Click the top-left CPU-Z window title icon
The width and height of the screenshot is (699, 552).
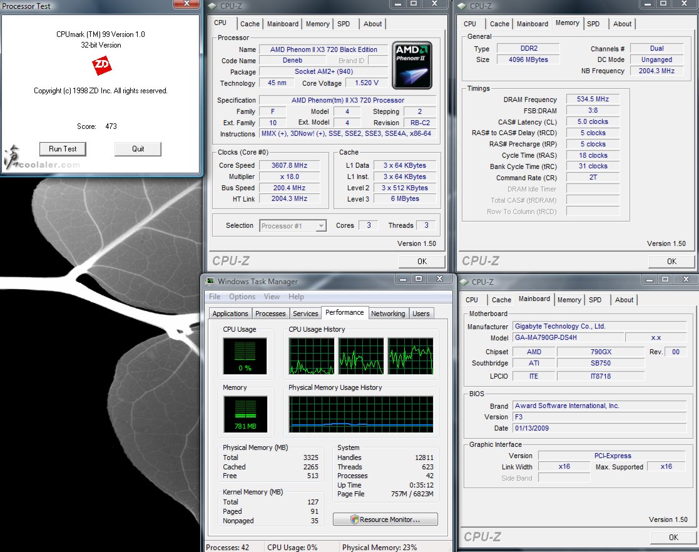(213, 6)
